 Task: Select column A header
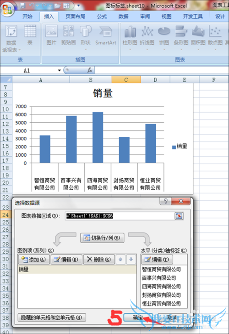tap(41, 80)
